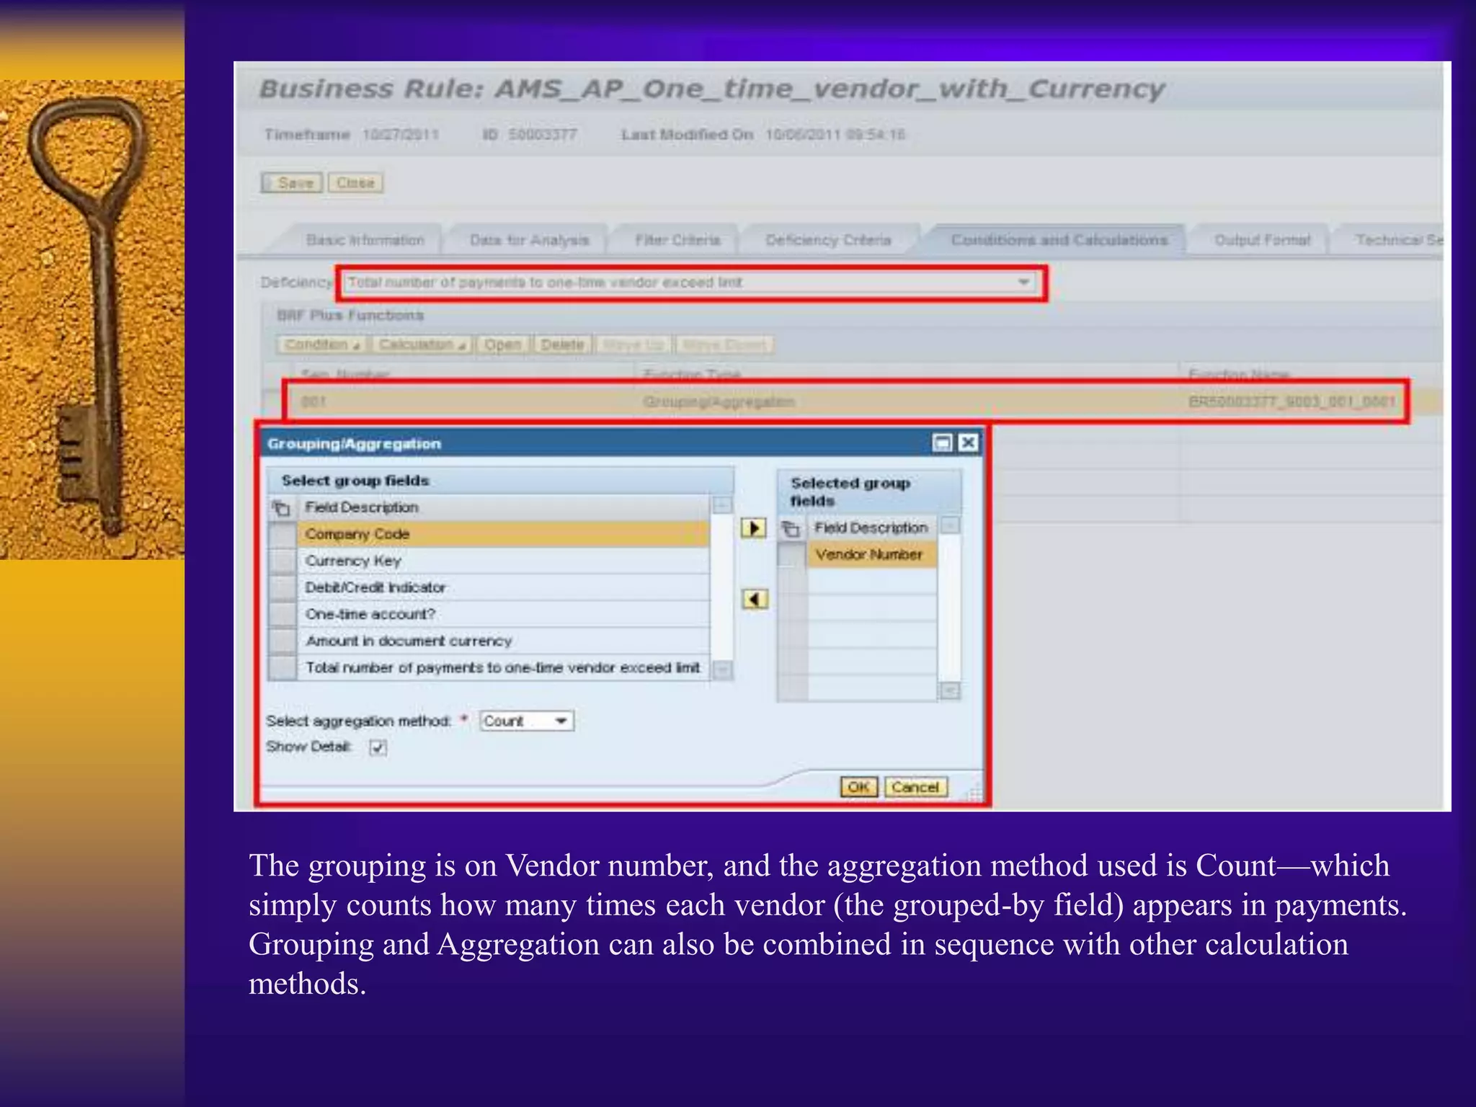Screen dimensions: 1476x1107
Task: Open the aggregation method Count dropdown
Action: point(561,721)
